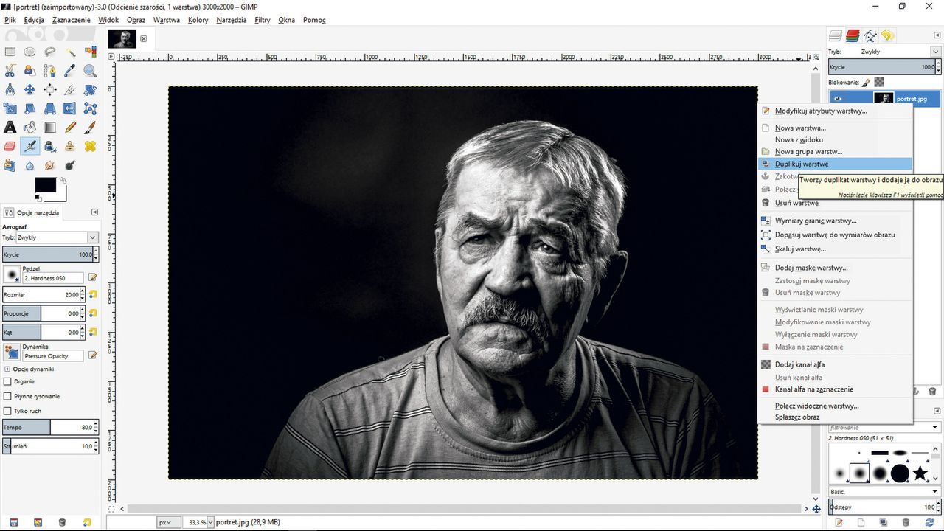The height and width of the screenshot is (531, 944).
Task: Select the Eraser tool
Action: 10,146
